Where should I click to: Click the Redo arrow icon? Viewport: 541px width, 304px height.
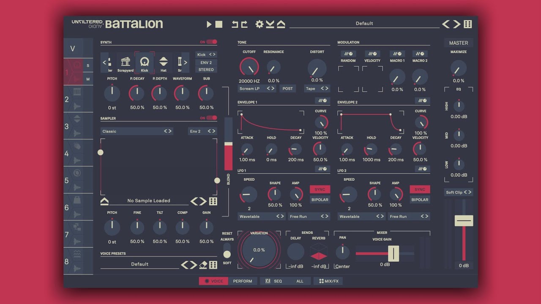point(244,24)
